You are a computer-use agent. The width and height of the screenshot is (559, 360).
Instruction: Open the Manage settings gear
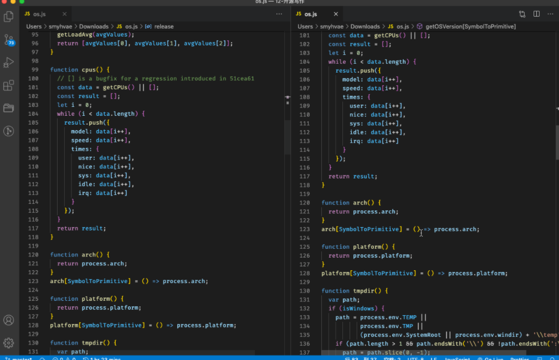point(8,343)
